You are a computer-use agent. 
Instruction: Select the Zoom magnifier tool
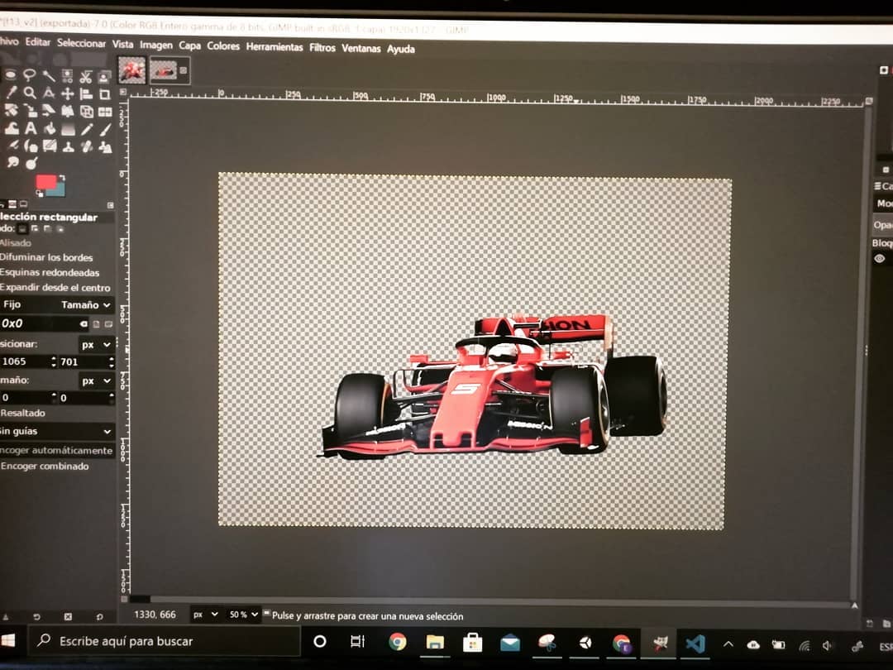[30, 93]
